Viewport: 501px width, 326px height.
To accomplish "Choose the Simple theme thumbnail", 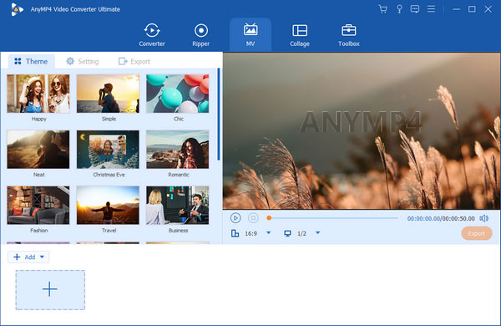I will tap(108, 94).
